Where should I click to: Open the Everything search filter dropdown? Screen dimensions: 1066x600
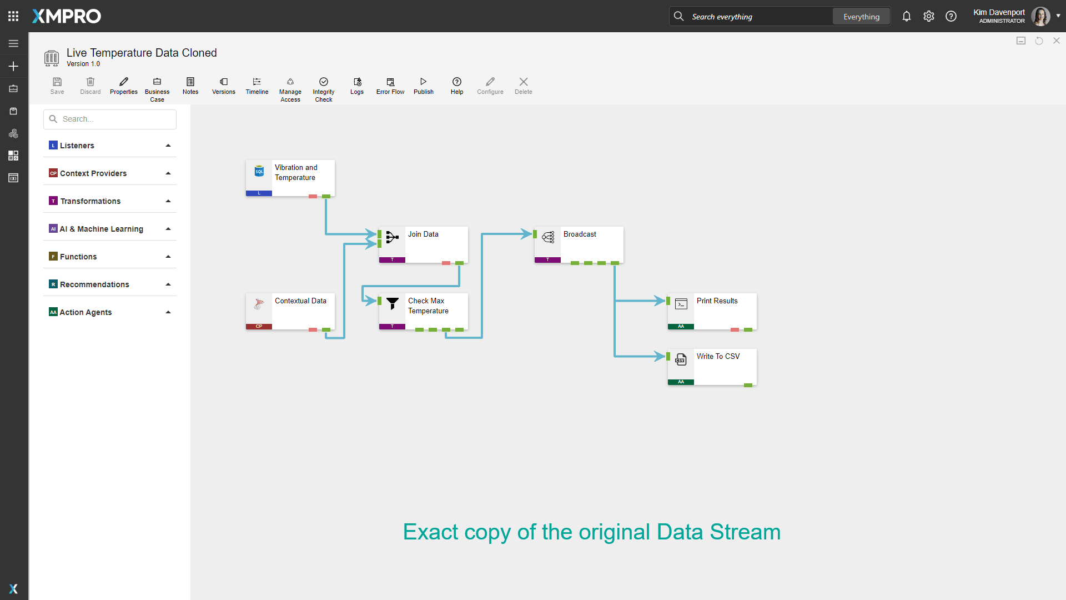(861, 16)
